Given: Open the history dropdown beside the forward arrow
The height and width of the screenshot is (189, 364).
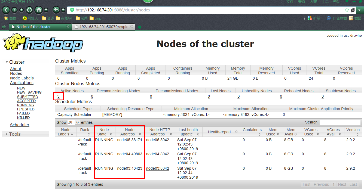Looking at the screenshot, I should pos(22,10).
